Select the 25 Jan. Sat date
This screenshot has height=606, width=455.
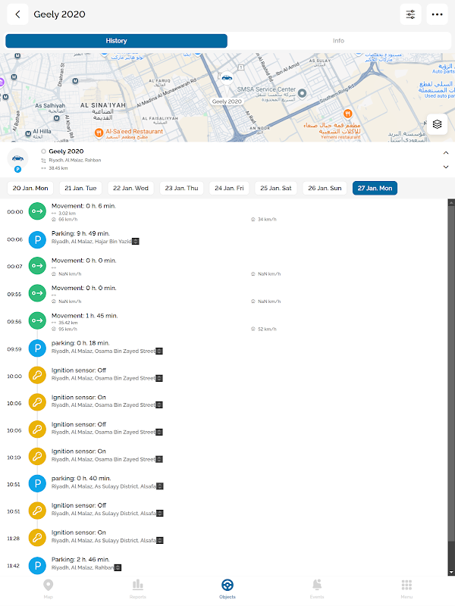point(276,188)
